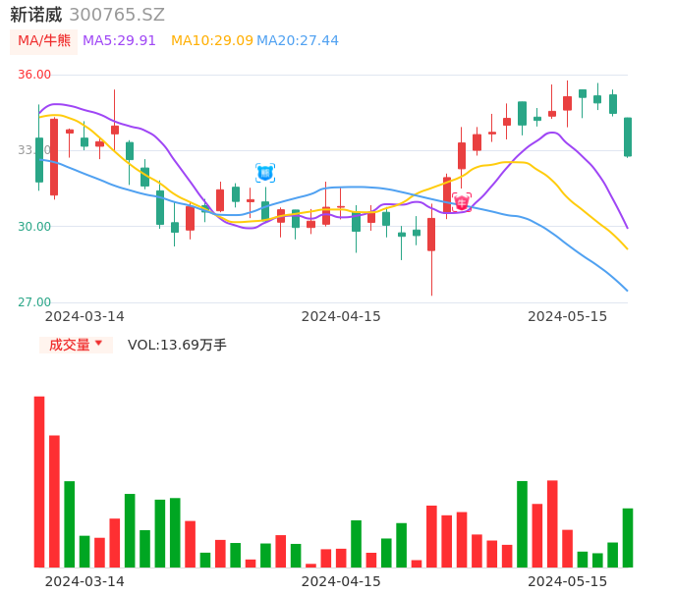Click the 36.00 price axis label
The height and width of the screenshot is (595, 674).
click(35, 75)
